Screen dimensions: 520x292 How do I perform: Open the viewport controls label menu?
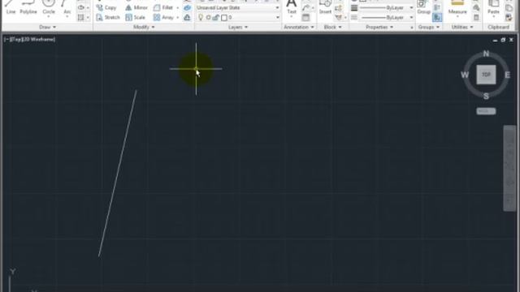[x=29, y=40]
